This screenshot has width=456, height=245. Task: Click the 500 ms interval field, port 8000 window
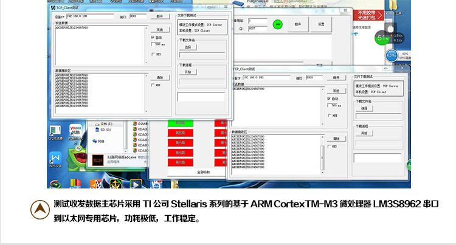click(333, 106)
